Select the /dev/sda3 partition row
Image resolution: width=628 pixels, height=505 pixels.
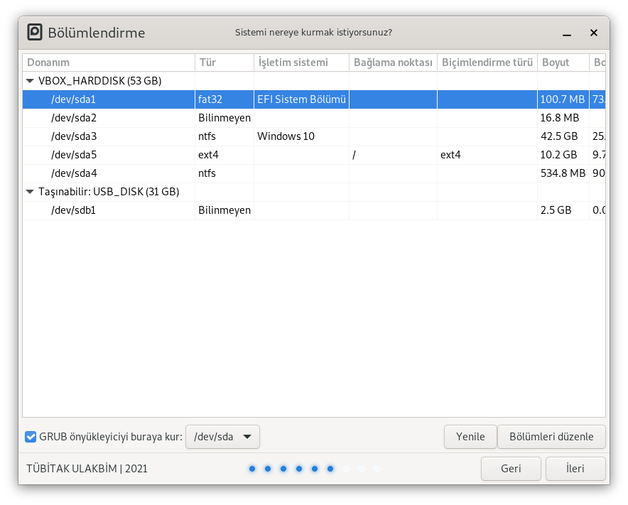coord(314,136)
